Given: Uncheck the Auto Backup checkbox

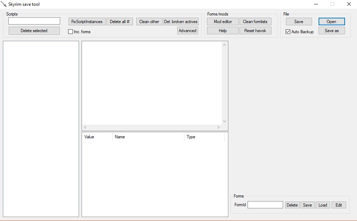Looking at the screenshot, I should 288,32.
